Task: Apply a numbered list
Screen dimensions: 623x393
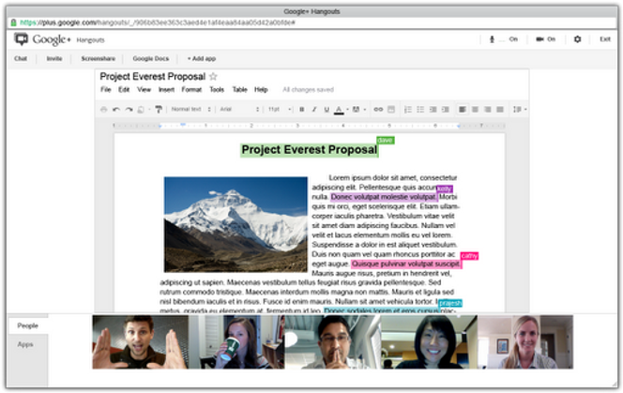Action: [407, 110]
